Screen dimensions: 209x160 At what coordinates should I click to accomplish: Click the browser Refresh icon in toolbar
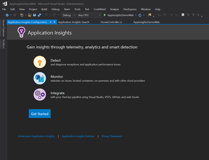140,15
